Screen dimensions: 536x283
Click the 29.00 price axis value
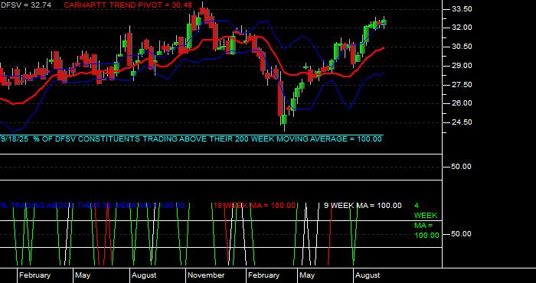tap(462, 66)
